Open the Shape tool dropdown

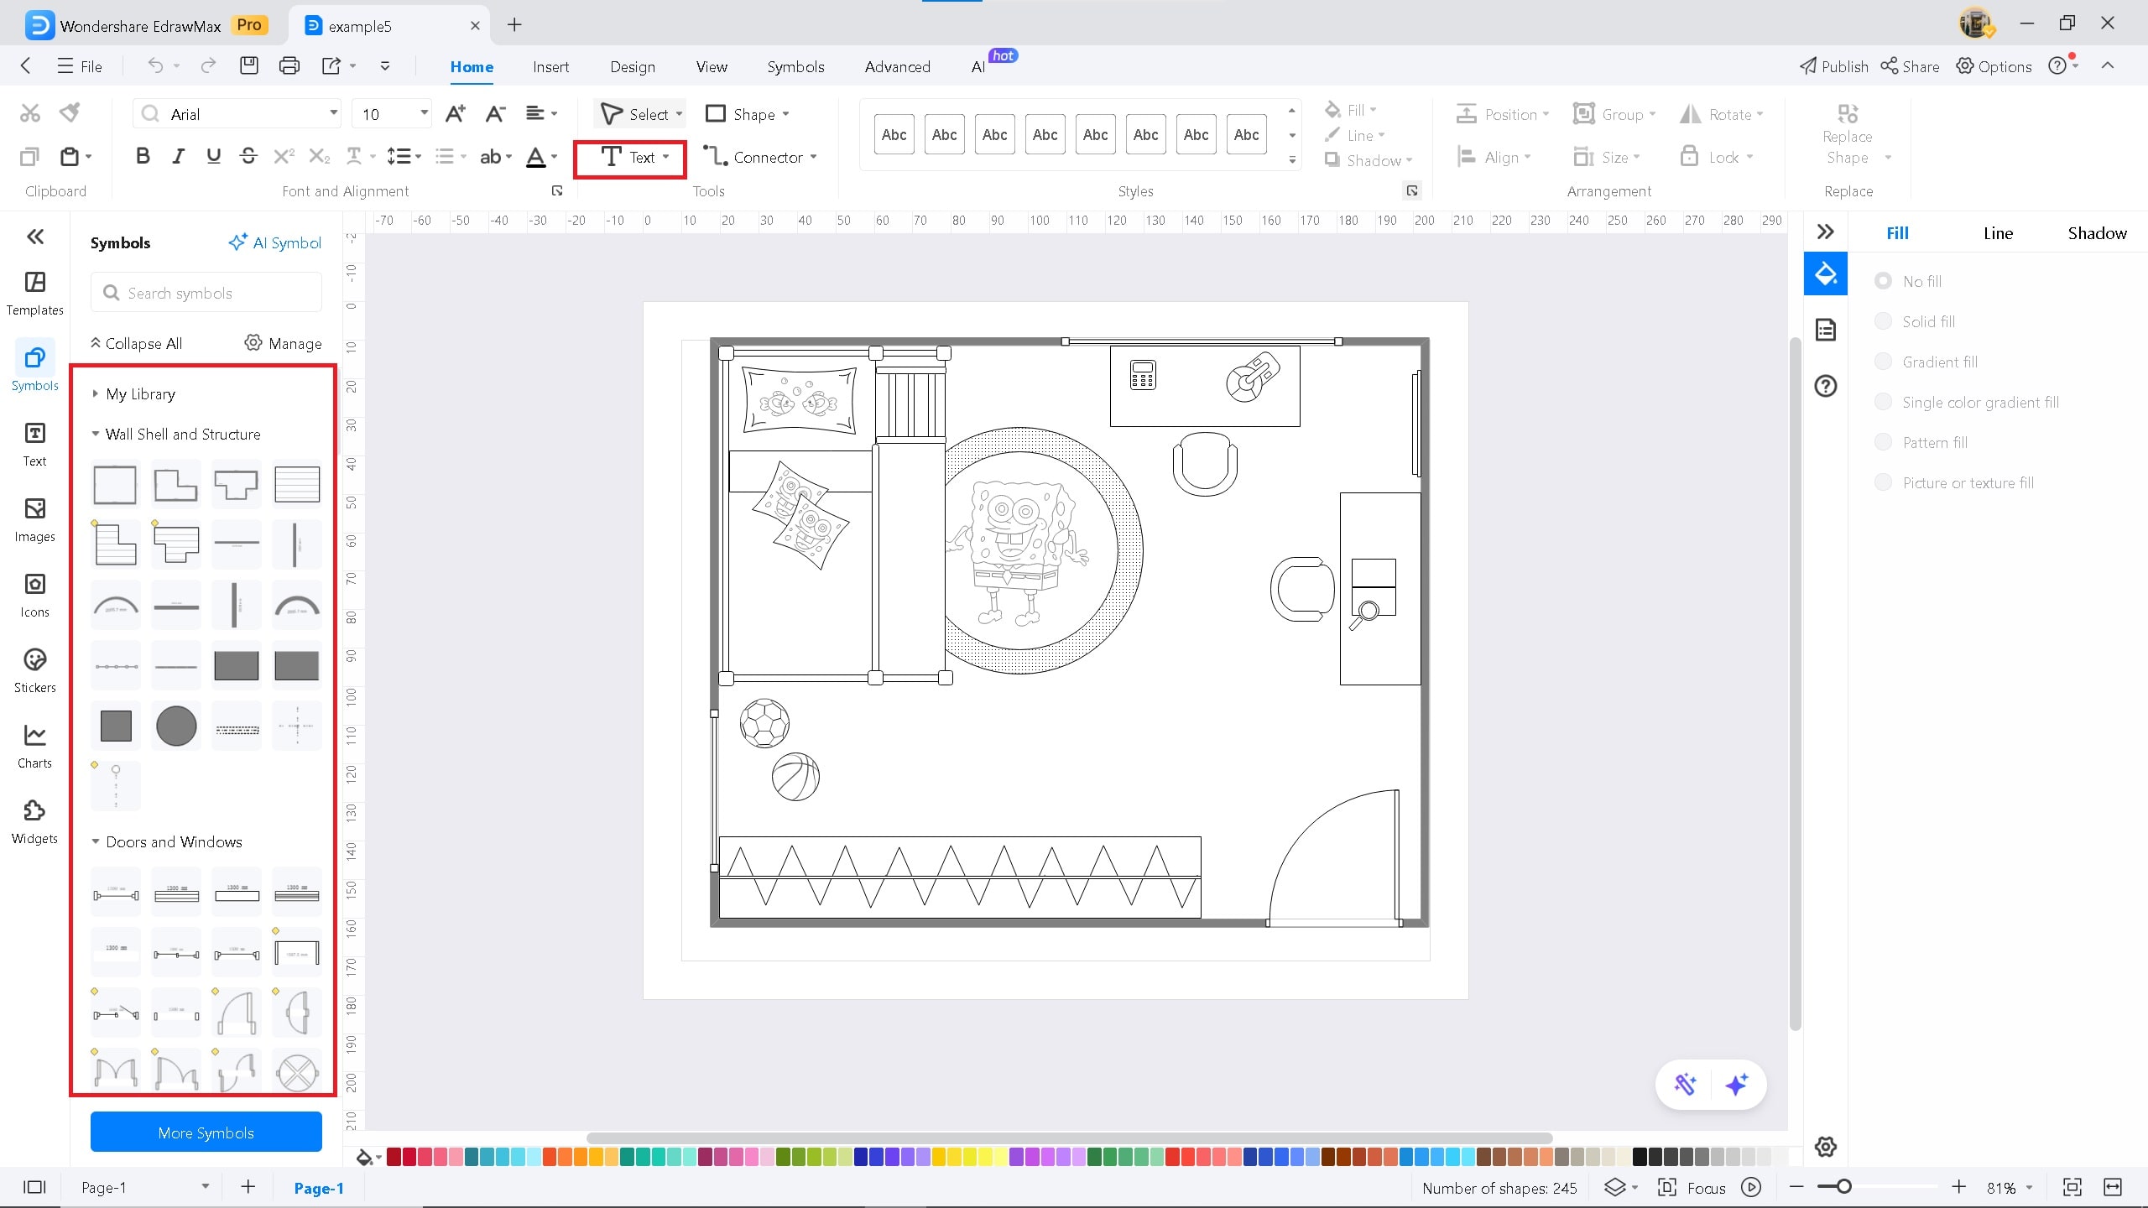click(x=785, y=114)
